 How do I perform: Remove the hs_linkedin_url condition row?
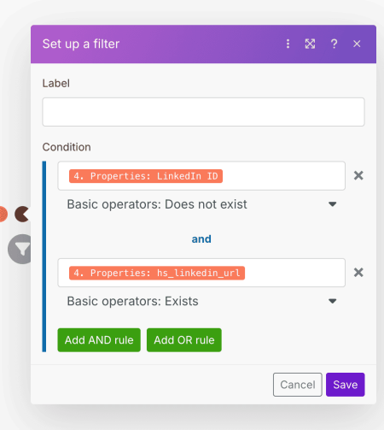(358, 273)
